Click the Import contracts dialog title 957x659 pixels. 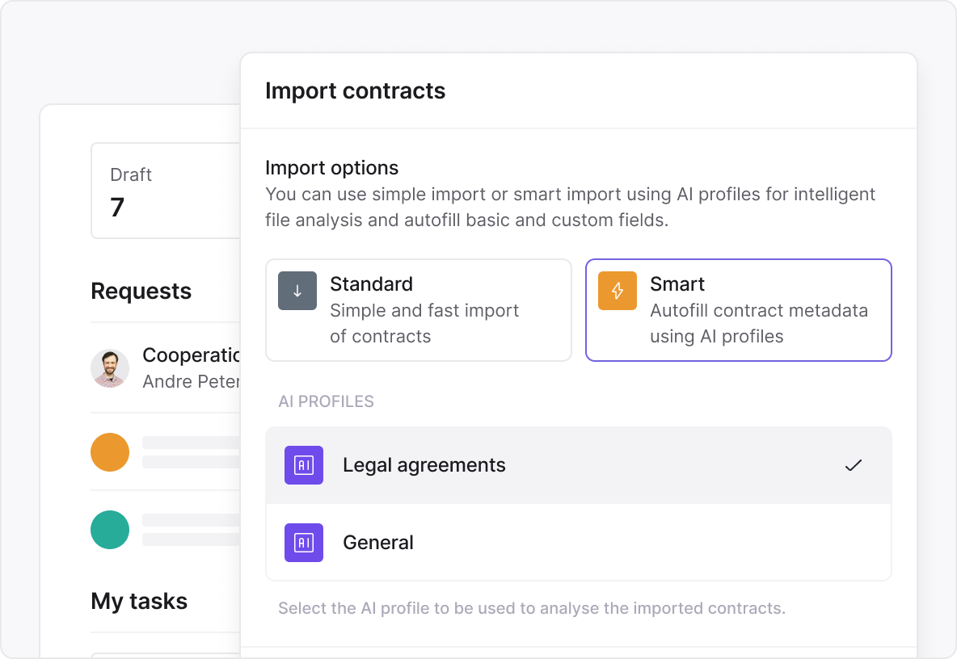355,90
